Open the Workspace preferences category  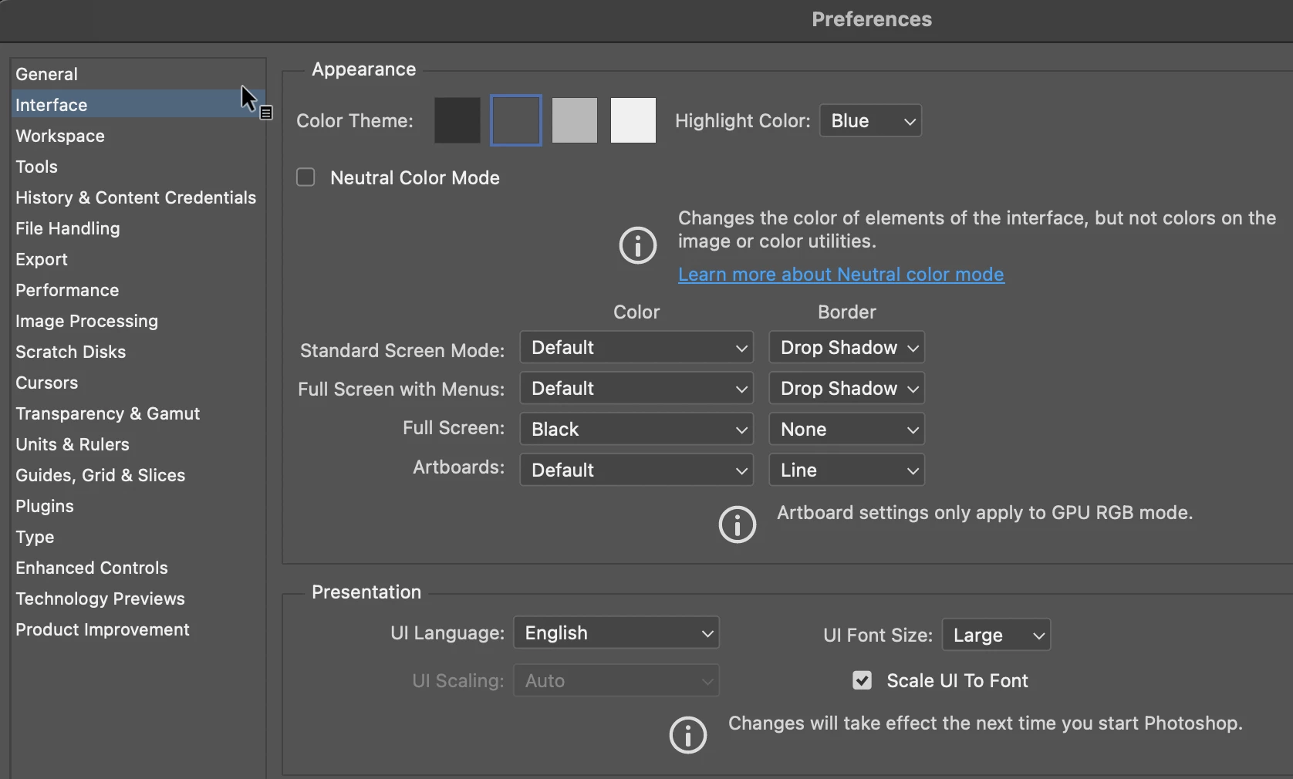[138, 136]
